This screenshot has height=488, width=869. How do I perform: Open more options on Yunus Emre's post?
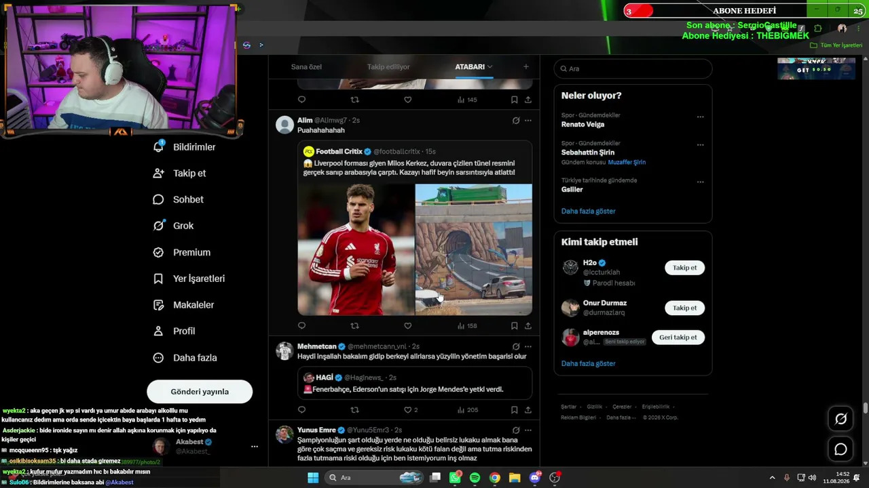[528, 430]
